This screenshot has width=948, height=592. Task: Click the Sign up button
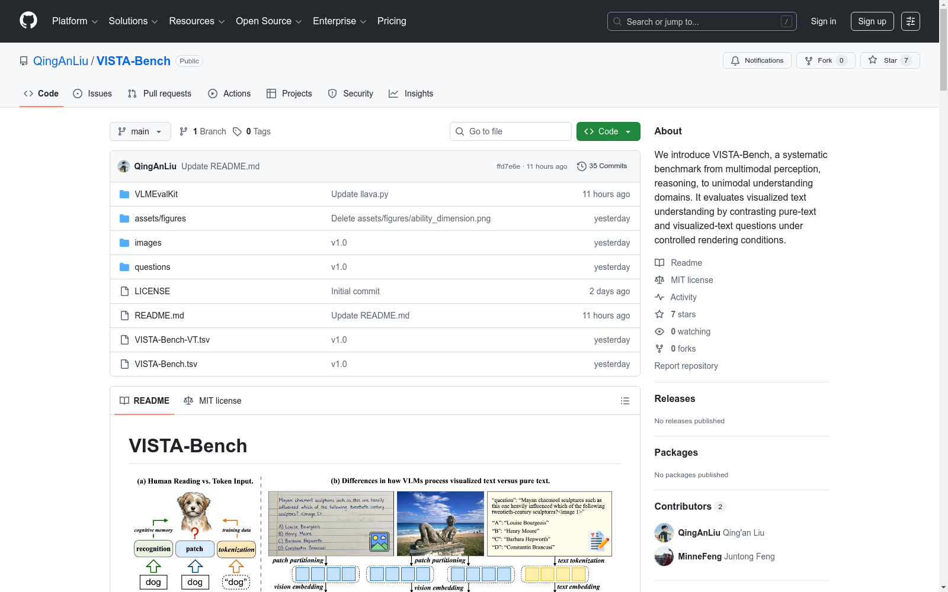(x=872, y=21)
